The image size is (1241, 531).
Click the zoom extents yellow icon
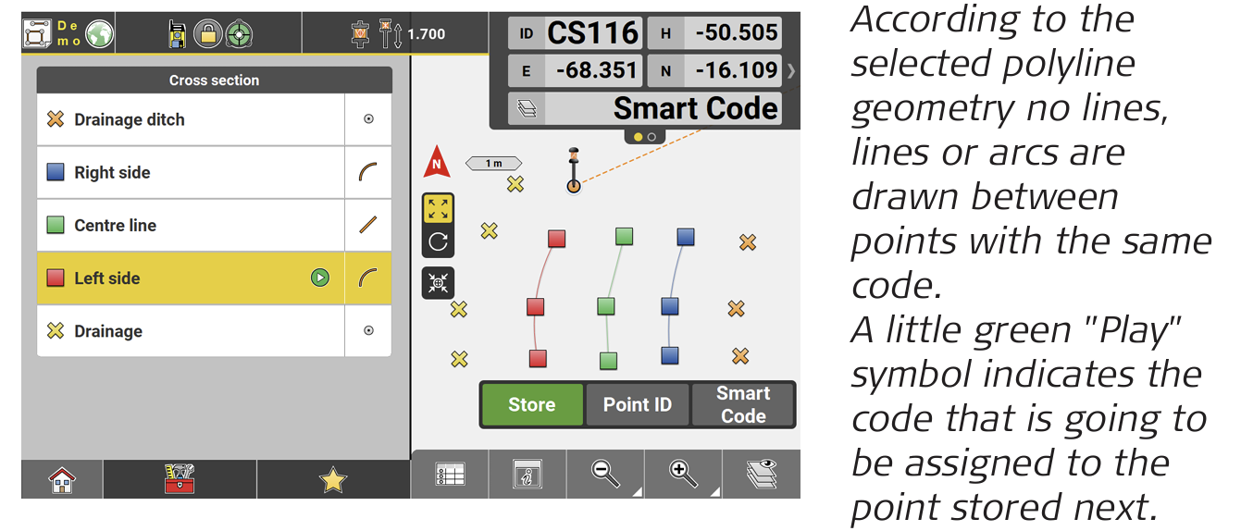click(x=438, y=208)
